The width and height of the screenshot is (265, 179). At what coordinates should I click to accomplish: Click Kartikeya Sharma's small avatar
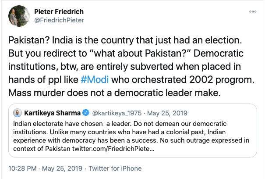(18, 113)
